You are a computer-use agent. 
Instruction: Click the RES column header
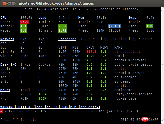point(75,47)
